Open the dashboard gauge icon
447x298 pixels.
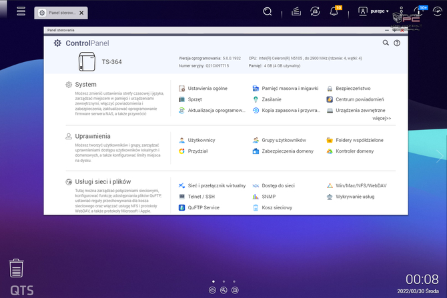[x=438, y=11]
